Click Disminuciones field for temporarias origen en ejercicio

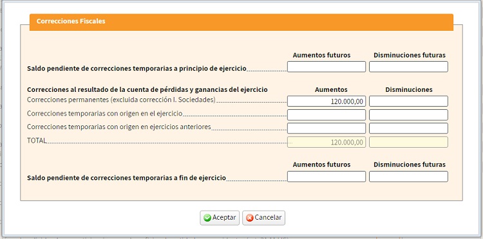pos(408,115)
